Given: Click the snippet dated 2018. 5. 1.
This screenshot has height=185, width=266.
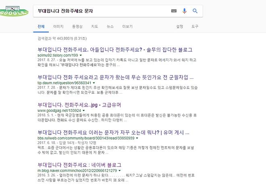Looking at the screenshot, I should click(117, 118).
